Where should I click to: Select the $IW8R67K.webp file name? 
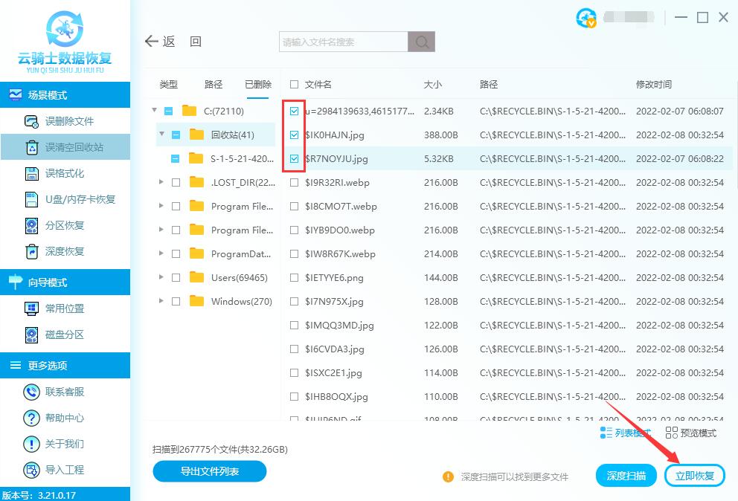340,254
